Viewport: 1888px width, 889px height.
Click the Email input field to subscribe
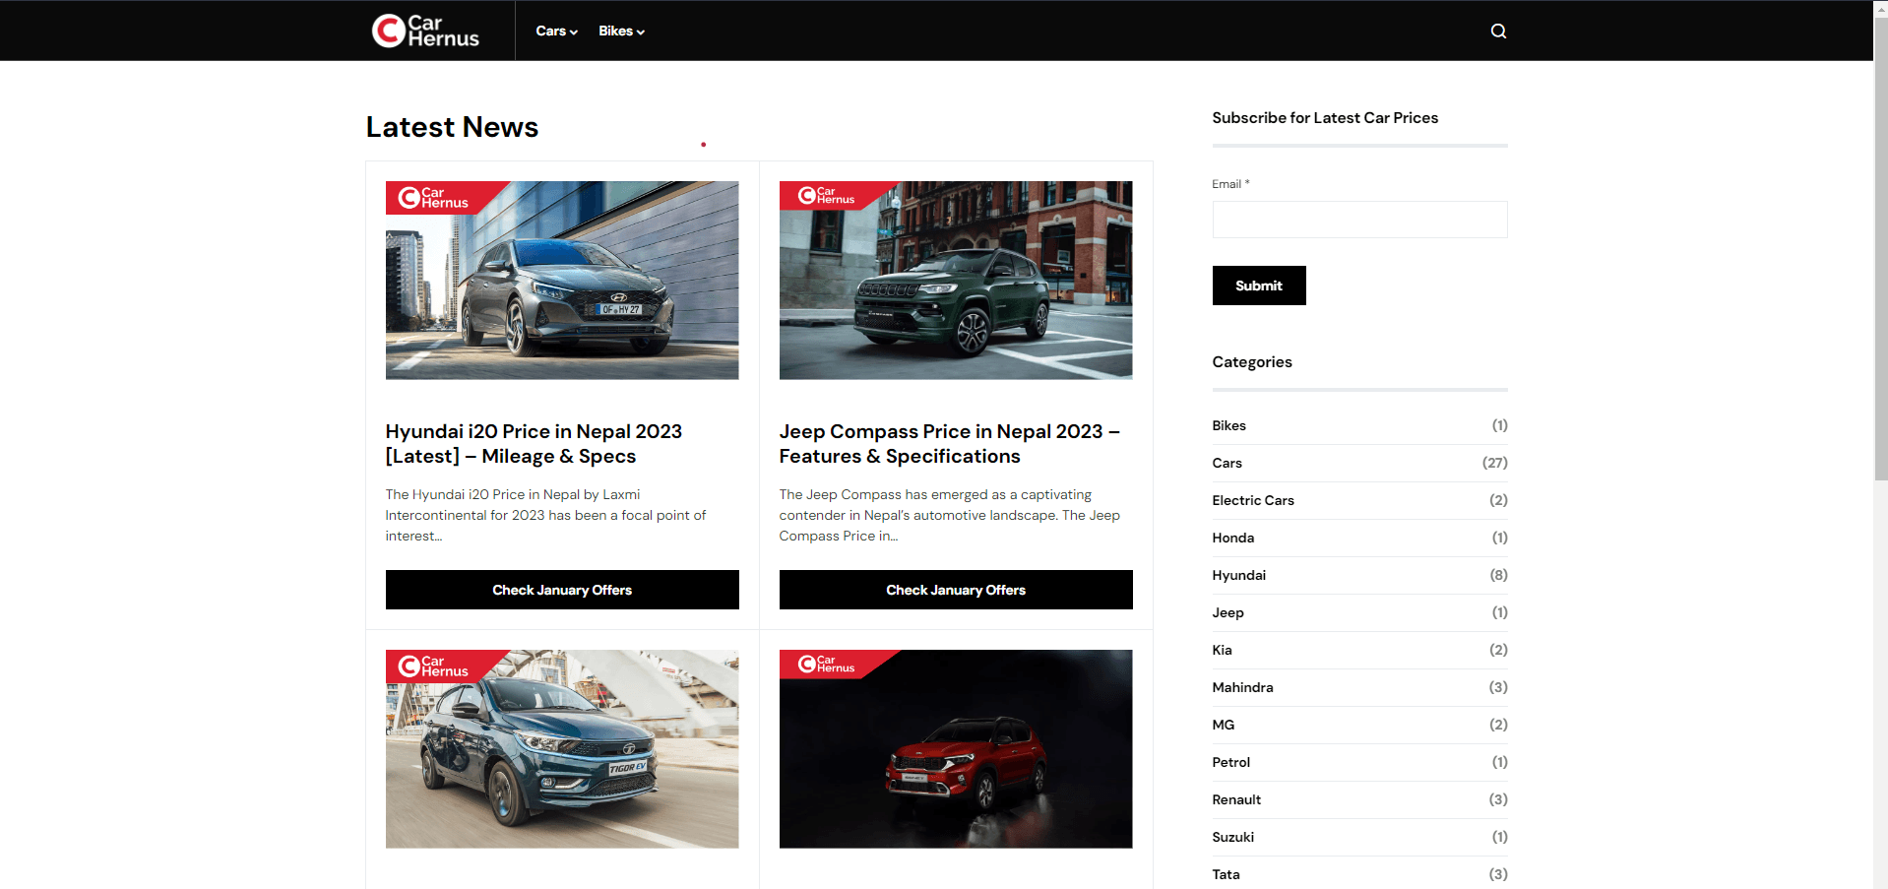[x=1359, y=219]
